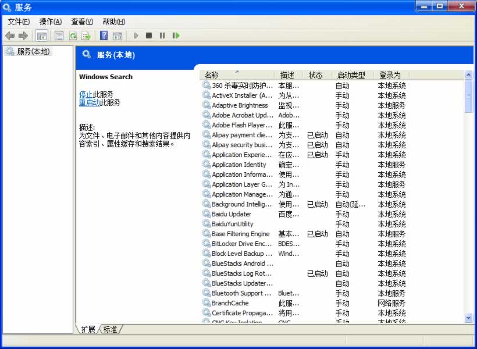
Task: Open the 查看(V) menu
Action: [x=82, y=22]
